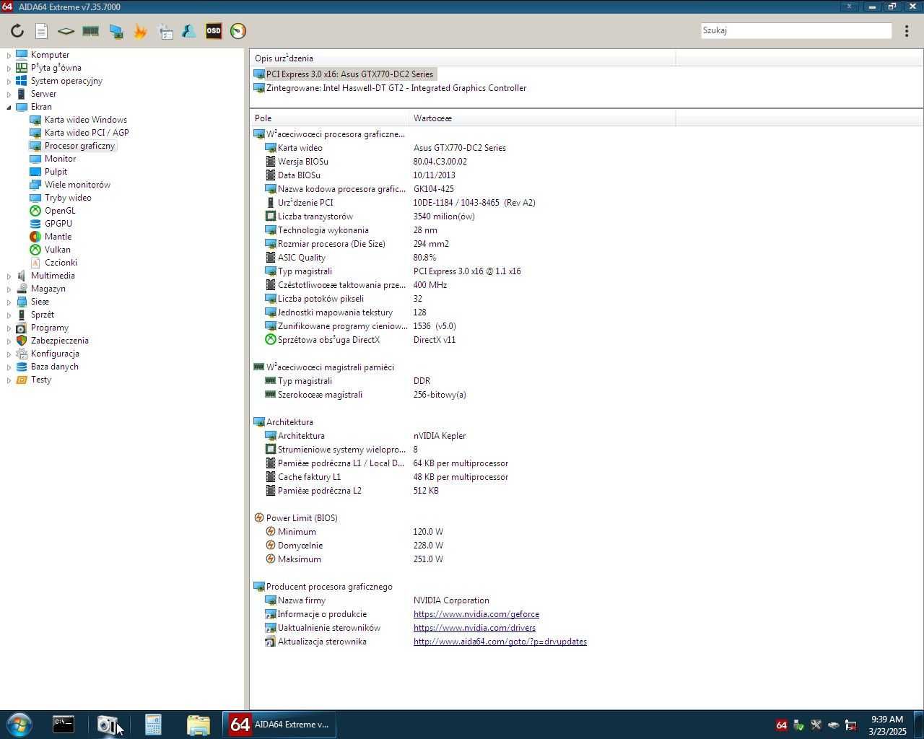The image size is (924, 739).
Task: Select Baza danych in the tree
Action: click(54, 367)
